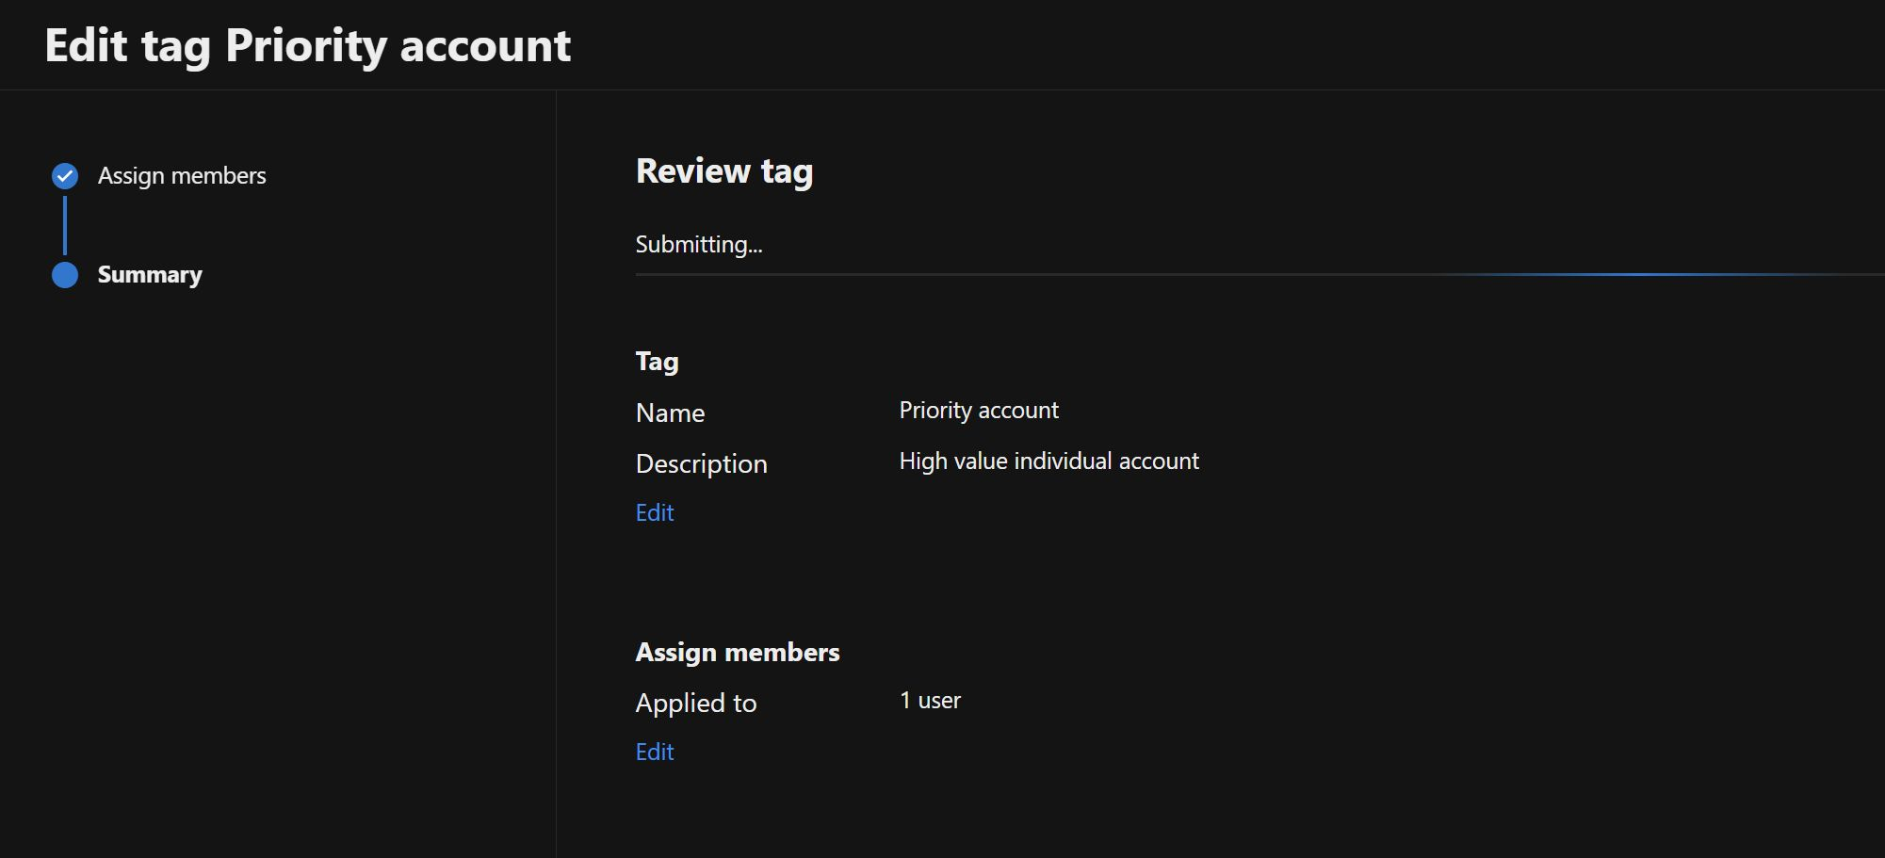
Task: Click Edit under the Assign members section
Action: point(654,752)
